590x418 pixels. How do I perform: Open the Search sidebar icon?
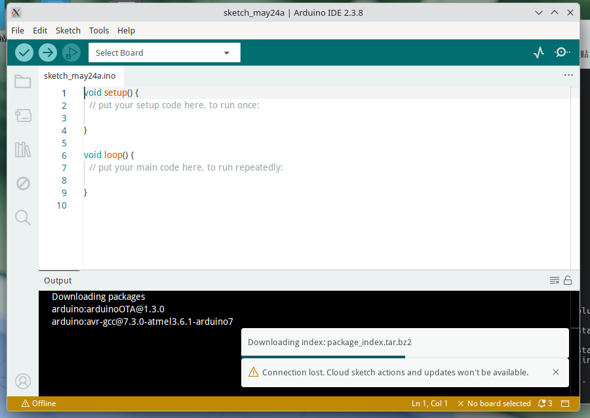click(23, 218)
